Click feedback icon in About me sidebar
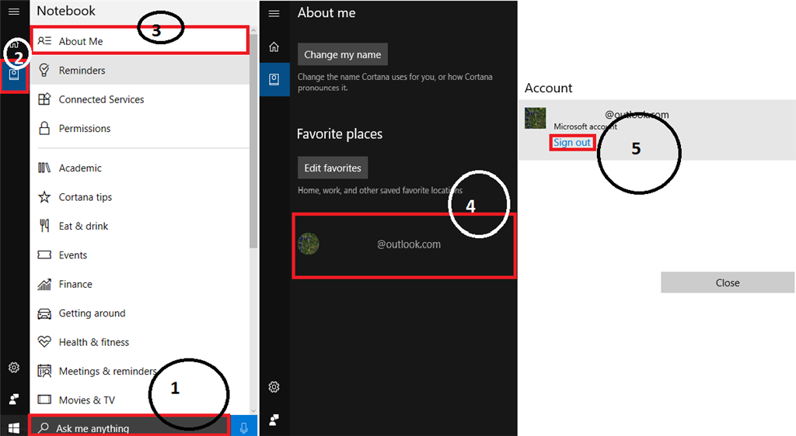 coord(274,419)
